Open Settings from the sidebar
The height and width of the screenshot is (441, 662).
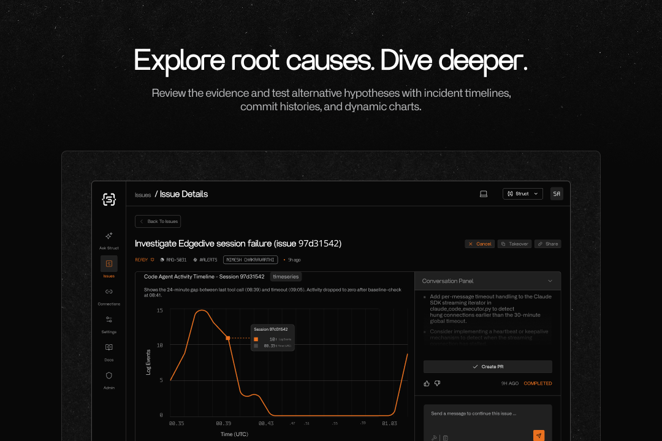[x=109, y=324]
